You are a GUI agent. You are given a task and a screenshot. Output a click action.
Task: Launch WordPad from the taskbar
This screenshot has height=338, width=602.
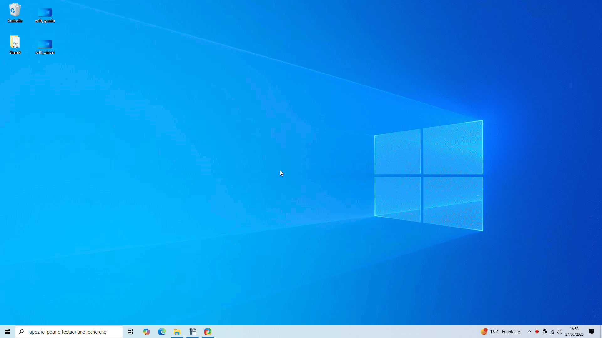193,332
